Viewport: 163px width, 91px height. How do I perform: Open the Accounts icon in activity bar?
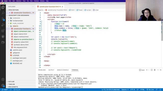click(x=3, y=79)
